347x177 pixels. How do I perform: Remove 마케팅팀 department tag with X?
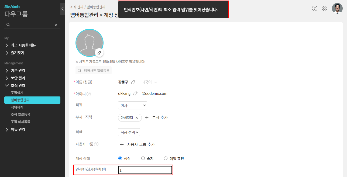point(137,118)
